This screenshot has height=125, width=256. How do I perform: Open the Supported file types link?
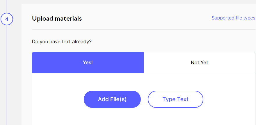(x=233, y=18)
